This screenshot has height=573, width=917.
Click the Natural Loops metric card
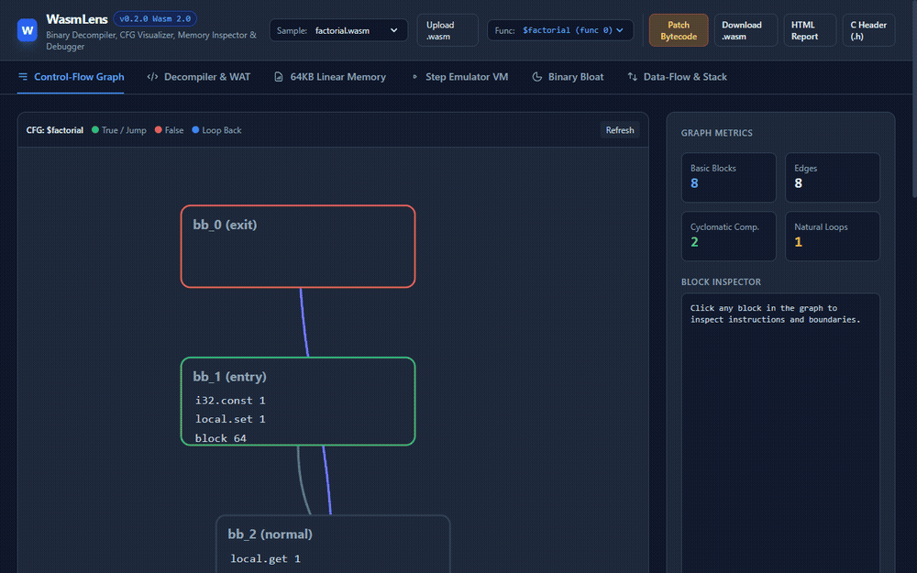point(833,236)
